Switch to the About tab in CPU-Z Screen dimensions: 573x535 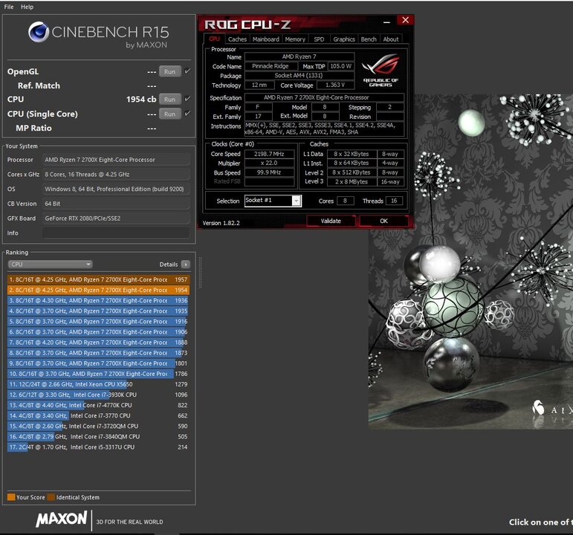[391, 39]
